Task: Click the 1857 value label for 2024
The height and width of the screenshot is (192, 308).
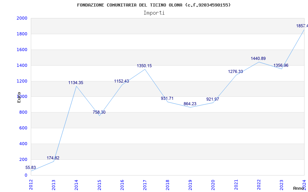Action: [x=302, y=26]
